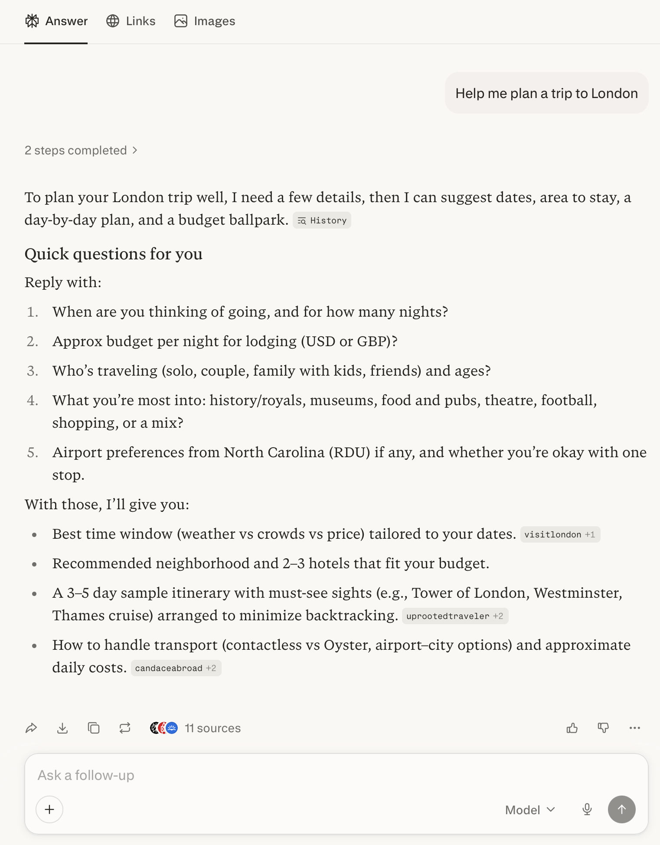This screenshot has width=660, height=845.
Task: Switch to the Images tab
Action: coord(204,21)
